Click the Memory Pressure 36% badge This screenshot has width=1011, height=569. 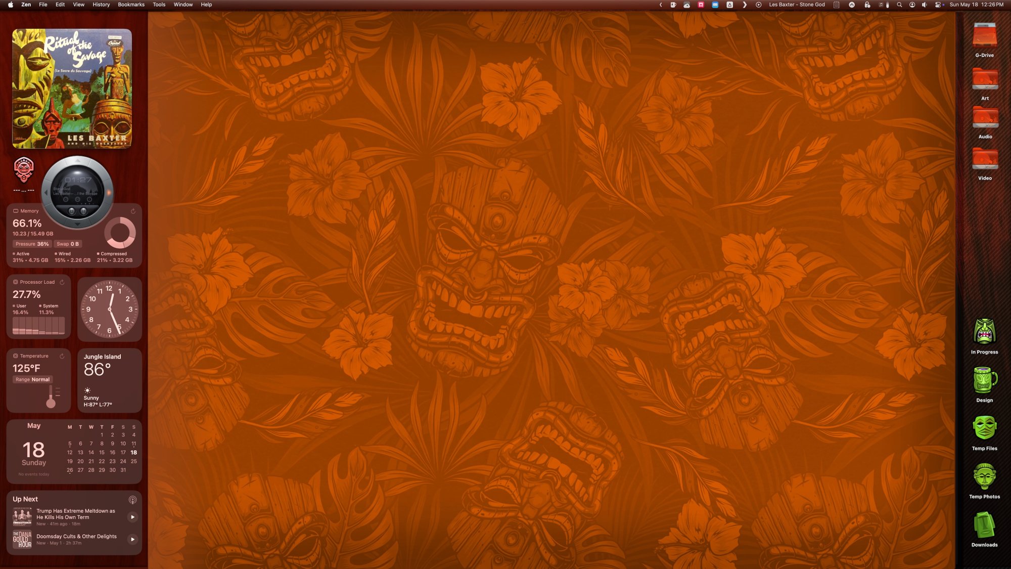point(32,244)
